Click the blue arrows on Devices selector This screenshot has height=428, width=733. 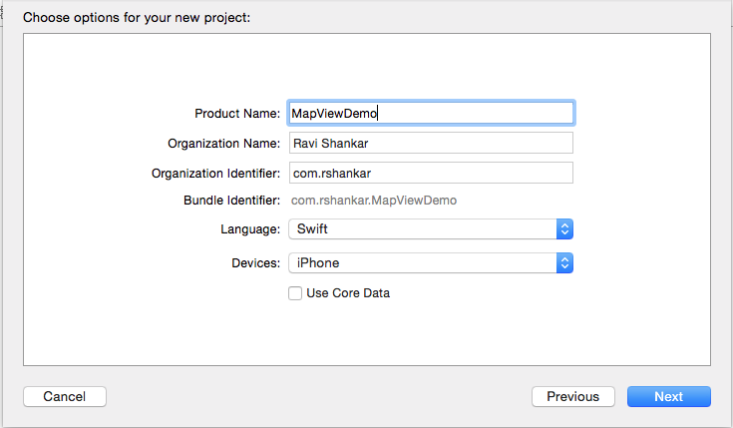564,262
